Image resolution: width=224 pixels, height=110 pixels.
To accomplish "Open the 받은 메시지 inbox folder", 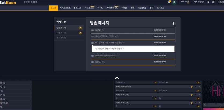I will pos(69,28).
